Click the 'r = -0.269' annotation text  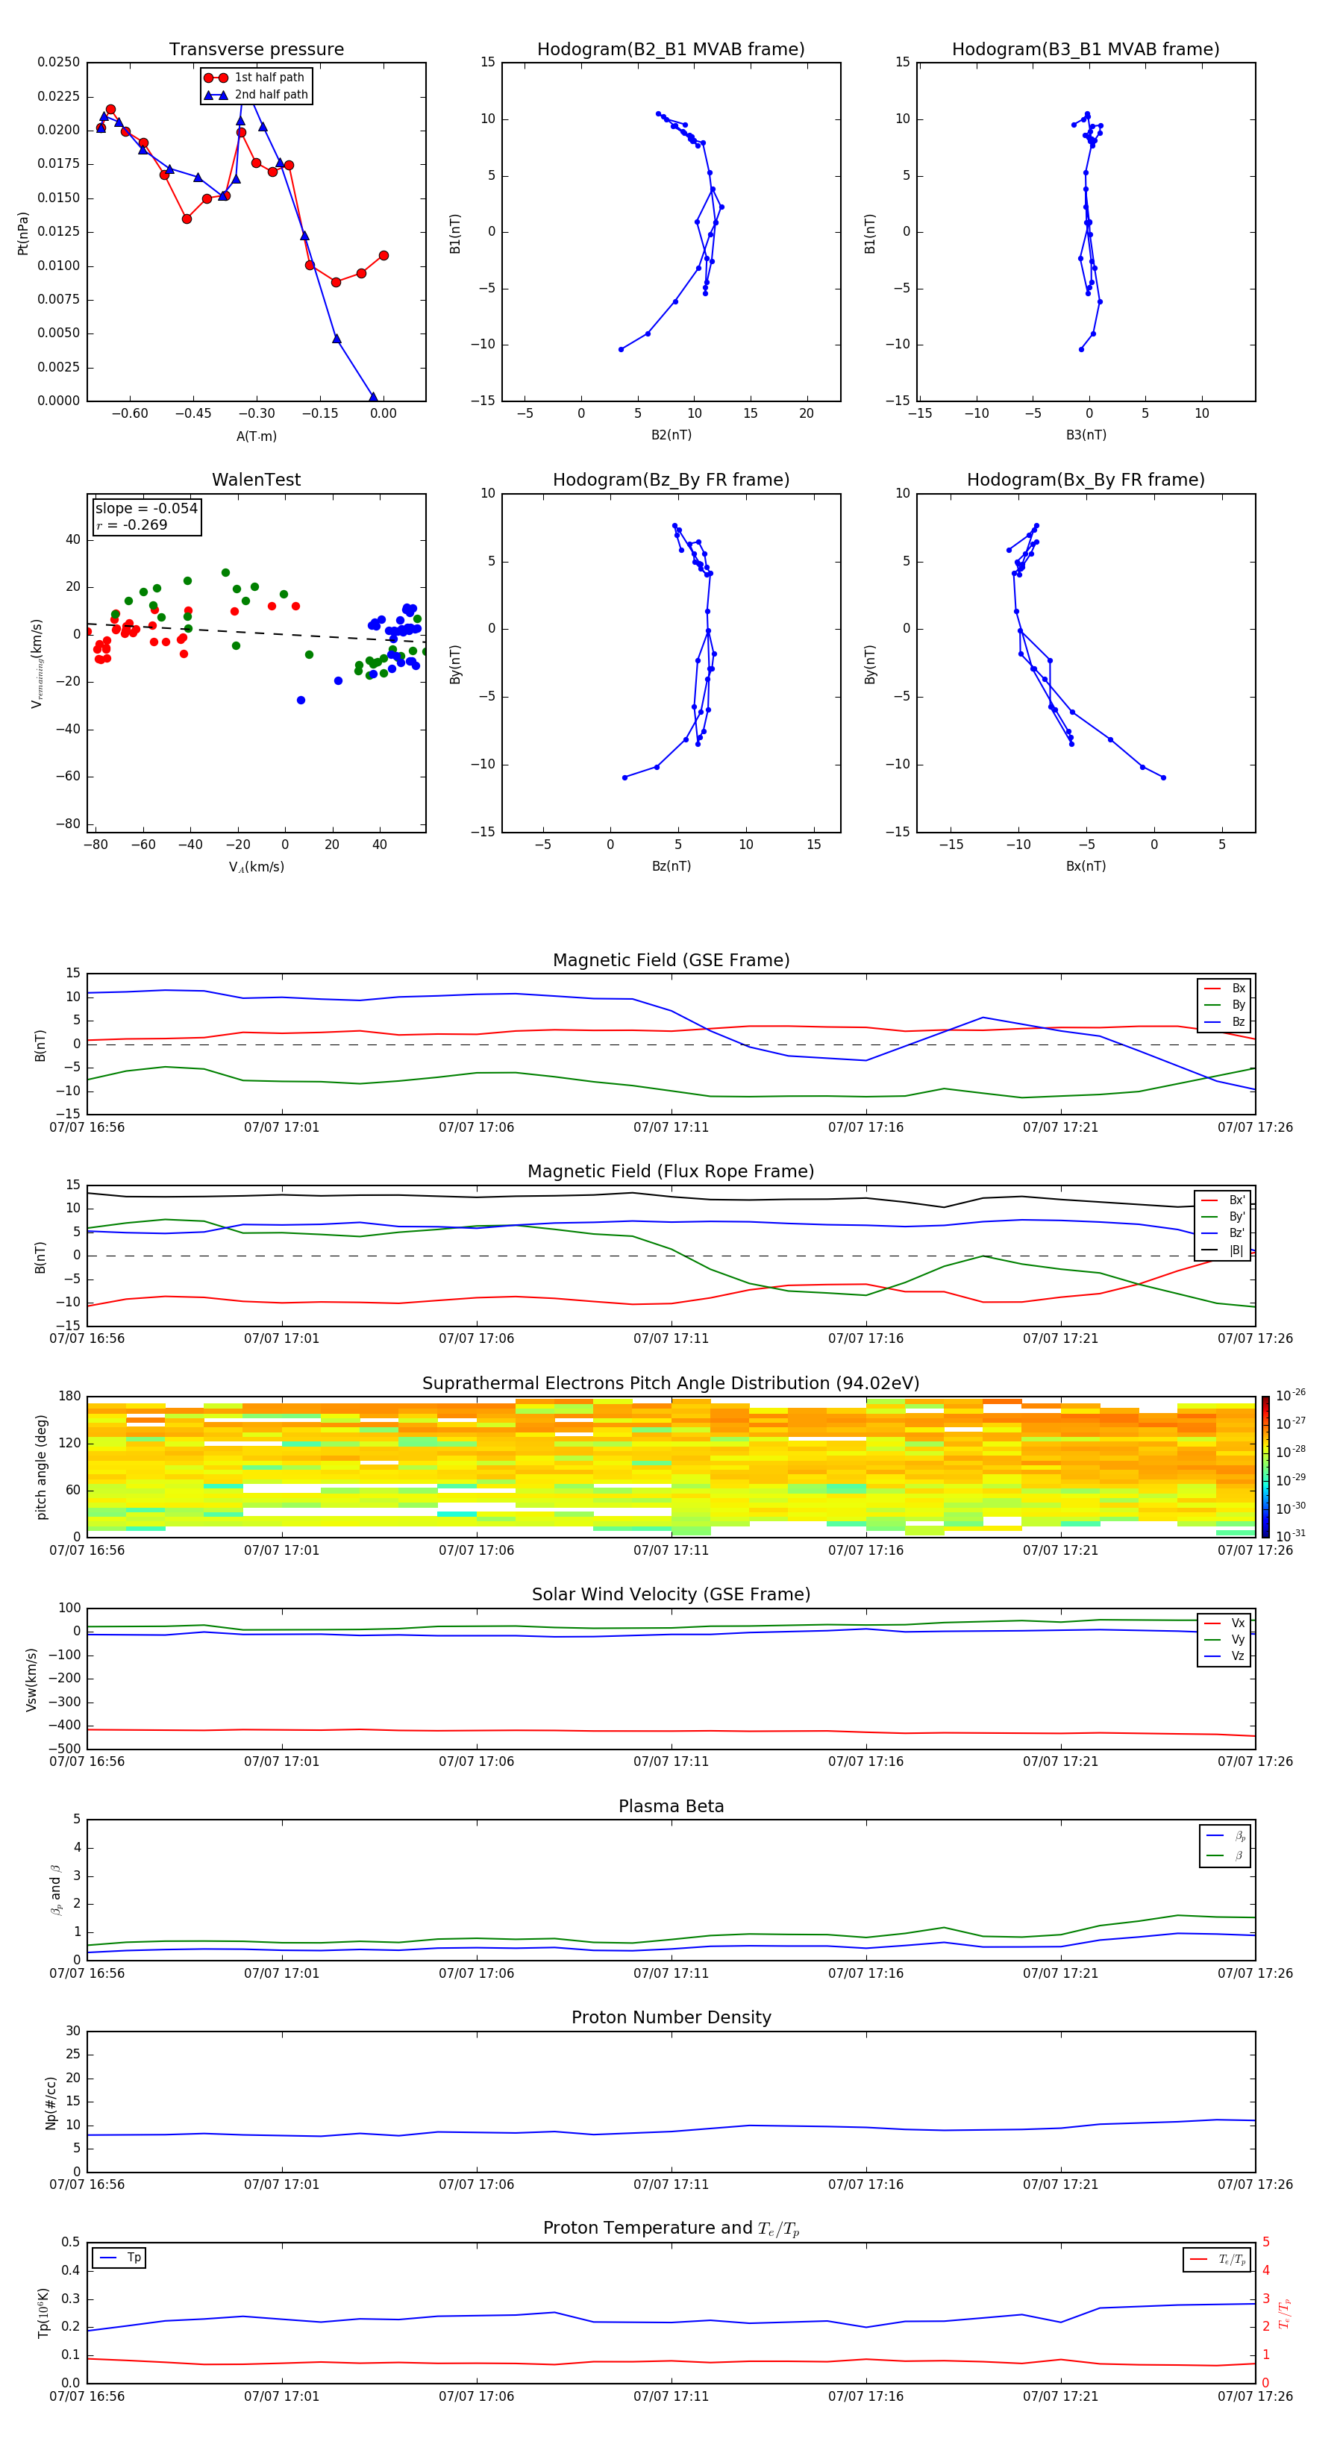[x=132, y=524]
